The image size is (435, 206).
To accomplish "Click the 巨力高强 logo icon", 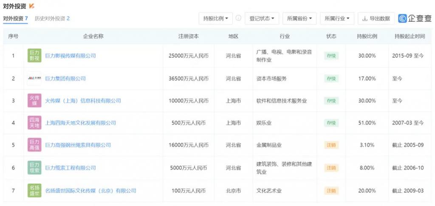I will pos(34,145).
